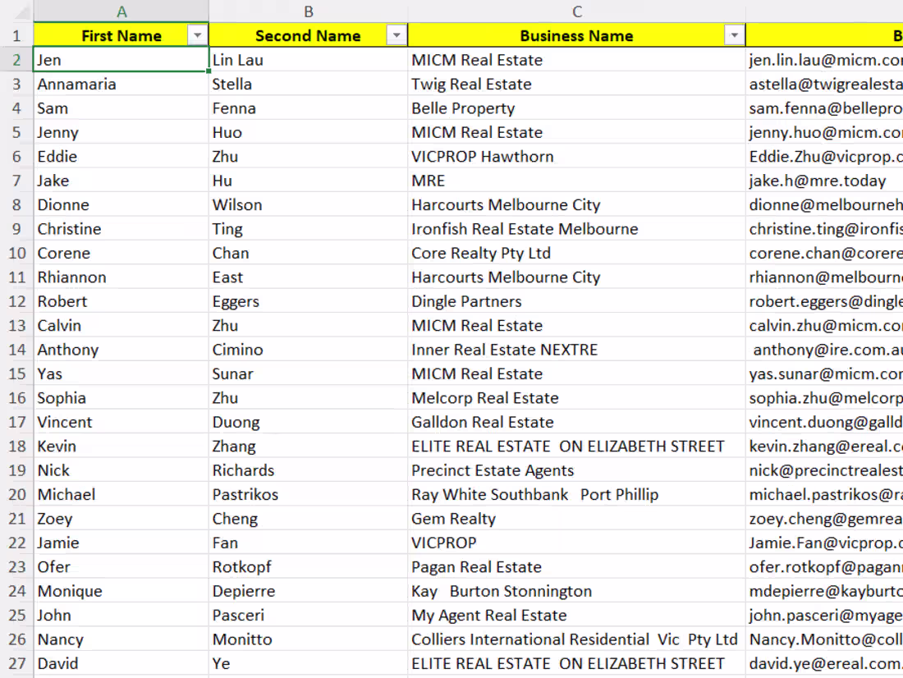Select the cell containing Christine
The image size is (903, 678).
click(121, 229)
